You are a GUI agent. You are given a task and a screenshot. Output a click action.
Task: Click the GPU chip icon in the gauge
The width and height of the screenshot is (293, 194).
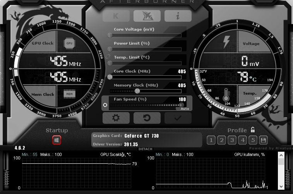point(69,43)
